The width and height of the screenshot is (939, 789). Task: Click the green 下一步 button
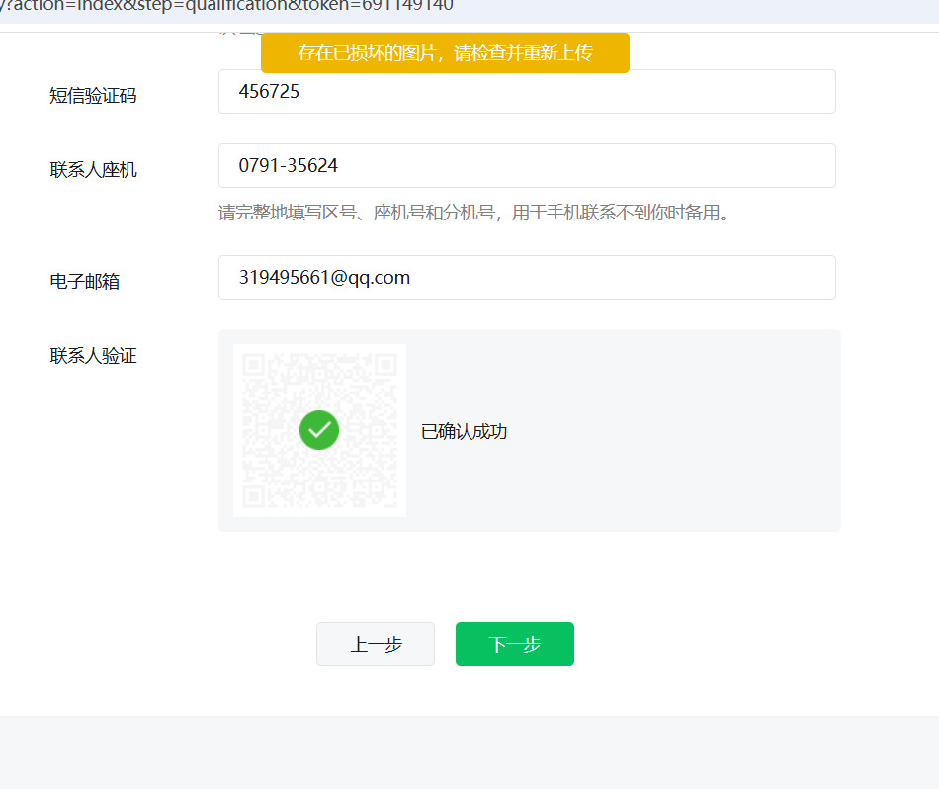tap(515, 644)
